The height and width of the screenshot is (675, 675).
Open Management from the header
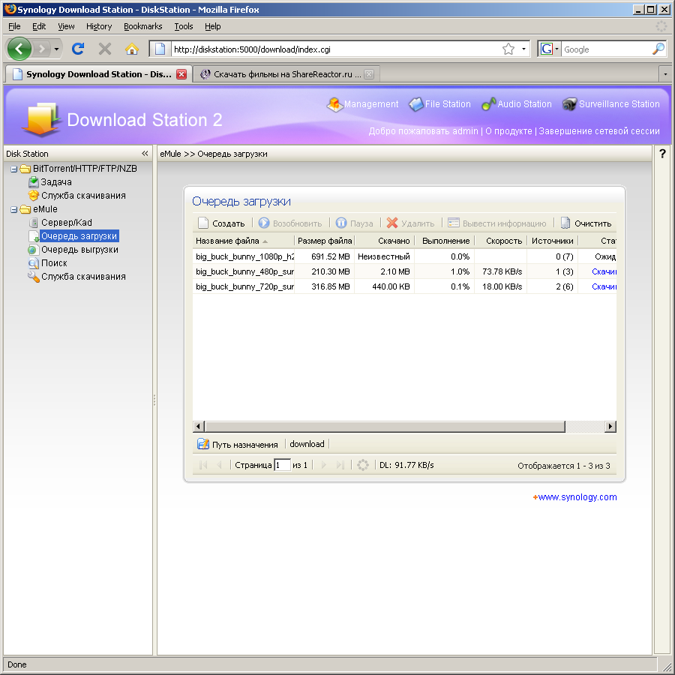click(x=362, y=104)
